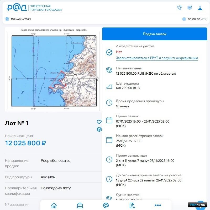Open the chat messages icon
Image resolution: width=210 pixels, height=210 pixels.
point(190,8)
